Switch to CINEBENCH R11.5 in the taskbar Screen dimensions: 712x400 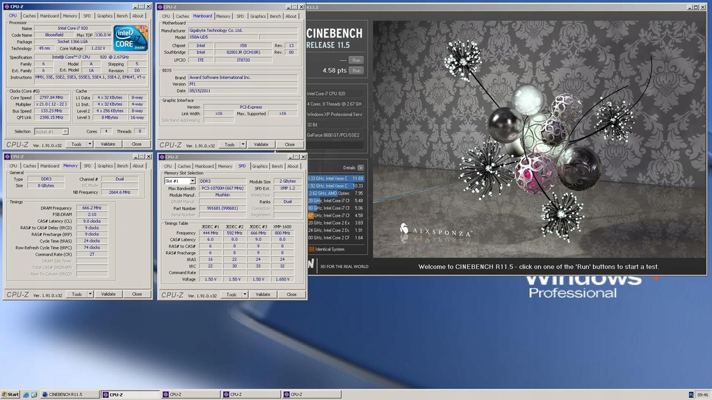click(69, 394)
